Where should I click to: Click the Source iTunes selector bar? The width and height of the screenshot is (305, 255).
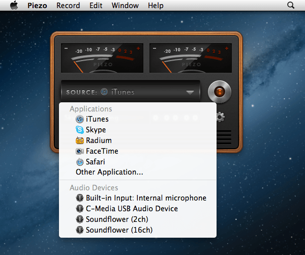(x=131, y=91)
